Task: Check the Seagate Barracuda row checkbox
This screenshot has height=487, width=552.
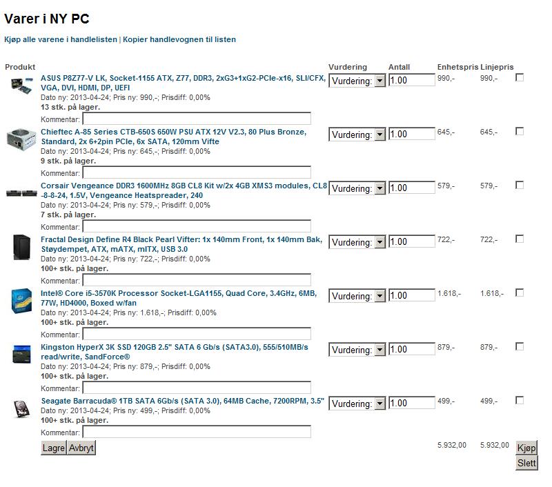Action: tap(520, 400)
